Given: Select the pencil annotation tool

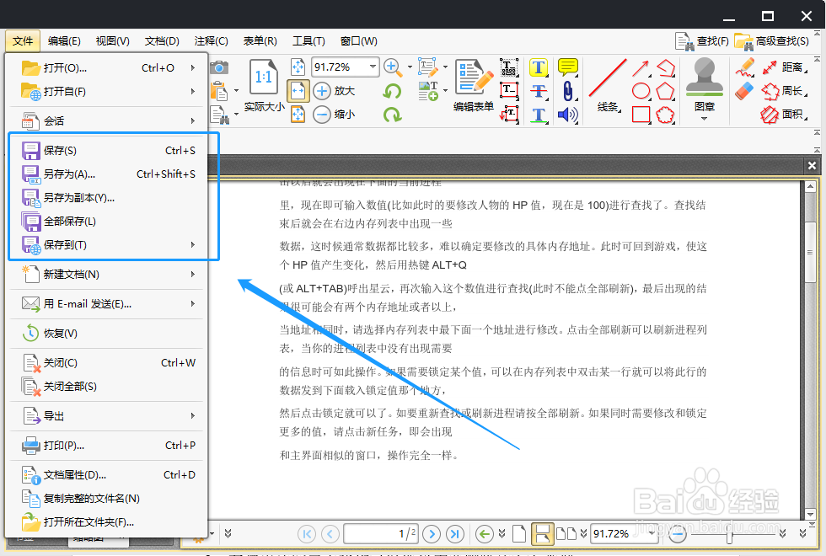Looking at the screenshot, I should (746, 67).
